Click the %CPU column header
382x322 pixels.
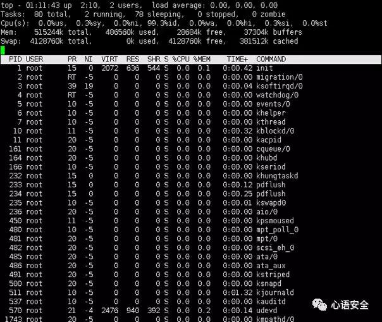pos(181,59)
